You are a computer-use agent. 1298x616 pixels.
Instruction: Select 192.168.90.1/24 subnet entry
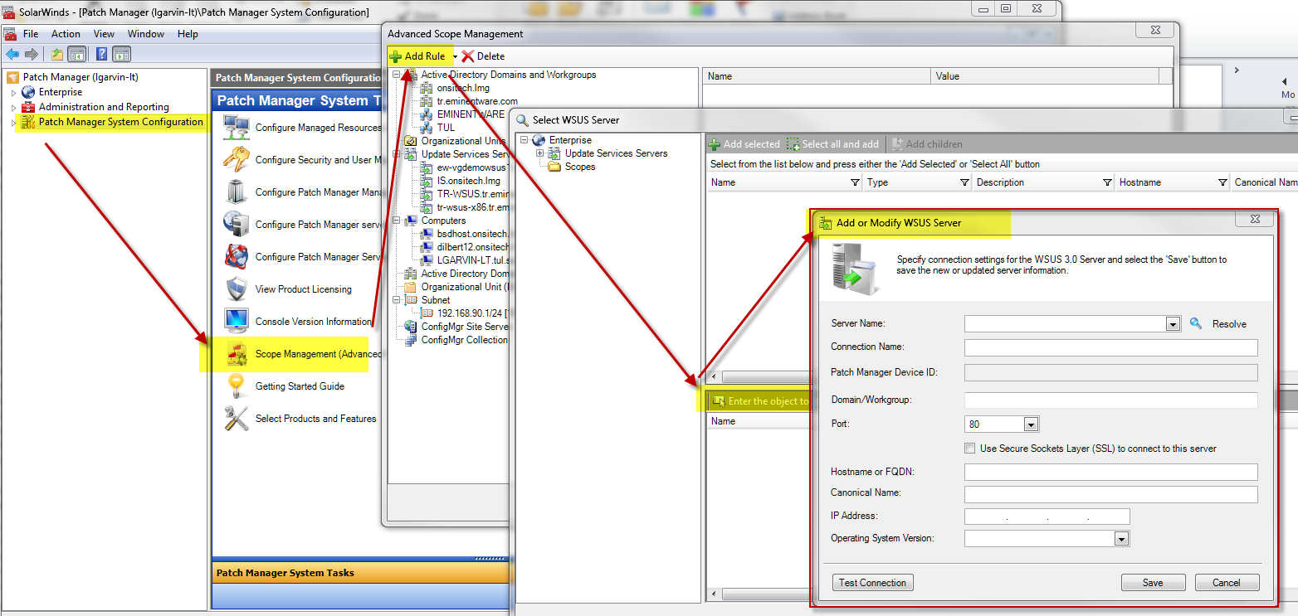(464, 313)
